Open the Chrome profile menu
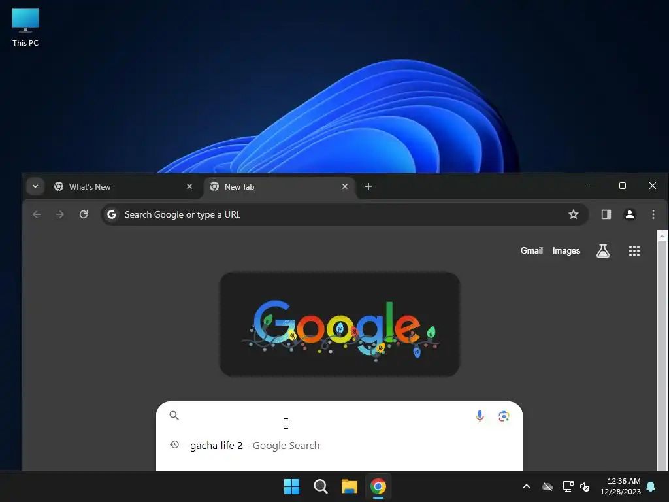The image size is (669, 502). pyautogui.click(x=630, y=214)
